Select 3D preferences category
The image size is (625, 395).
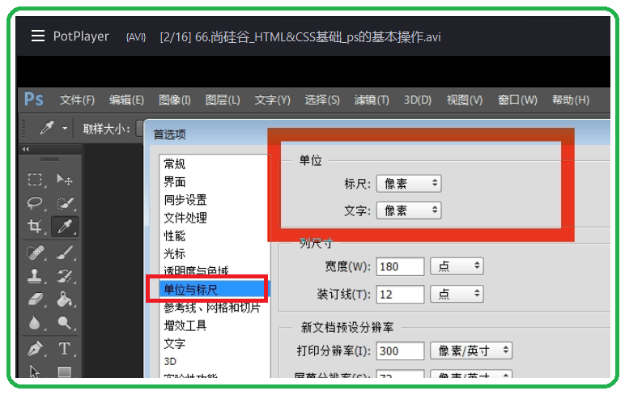(x=170, y=361)
